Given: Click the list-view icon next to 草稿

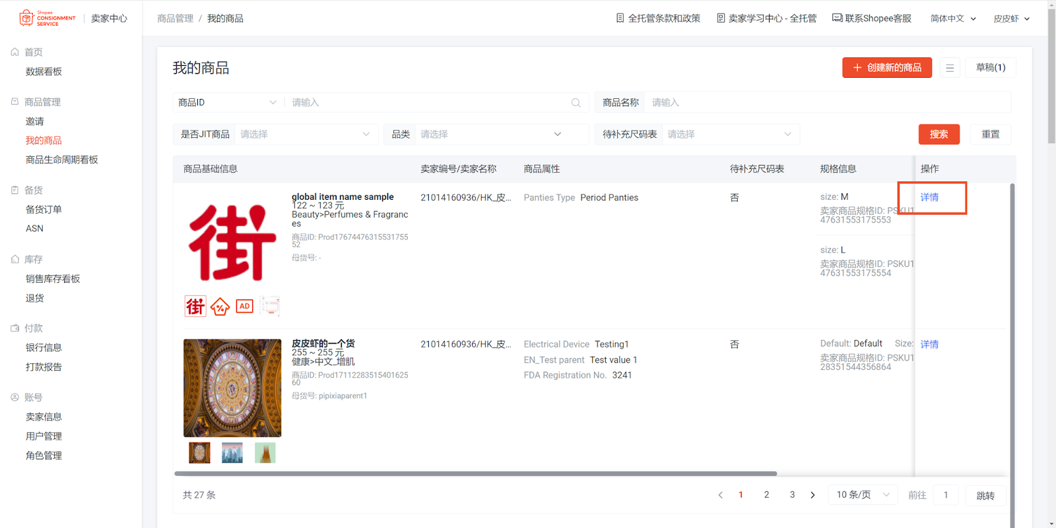Looking at the screenshot, I should coord(950,68).
